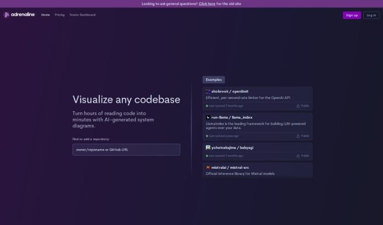Open the mistralai / mistral-src repository
The width and height of the screenshot is (383, 225).
pyautogui.click(x=258, y=170)
